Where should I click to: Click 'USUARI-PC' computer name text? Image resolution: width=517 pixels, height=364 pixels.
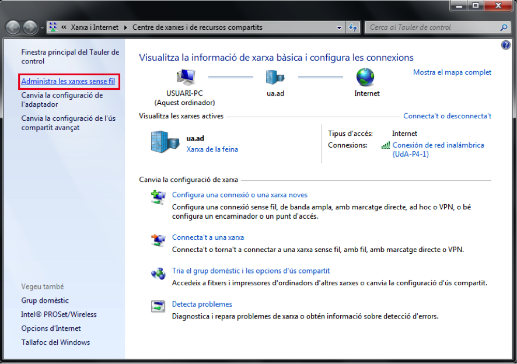tap(184, 94)
